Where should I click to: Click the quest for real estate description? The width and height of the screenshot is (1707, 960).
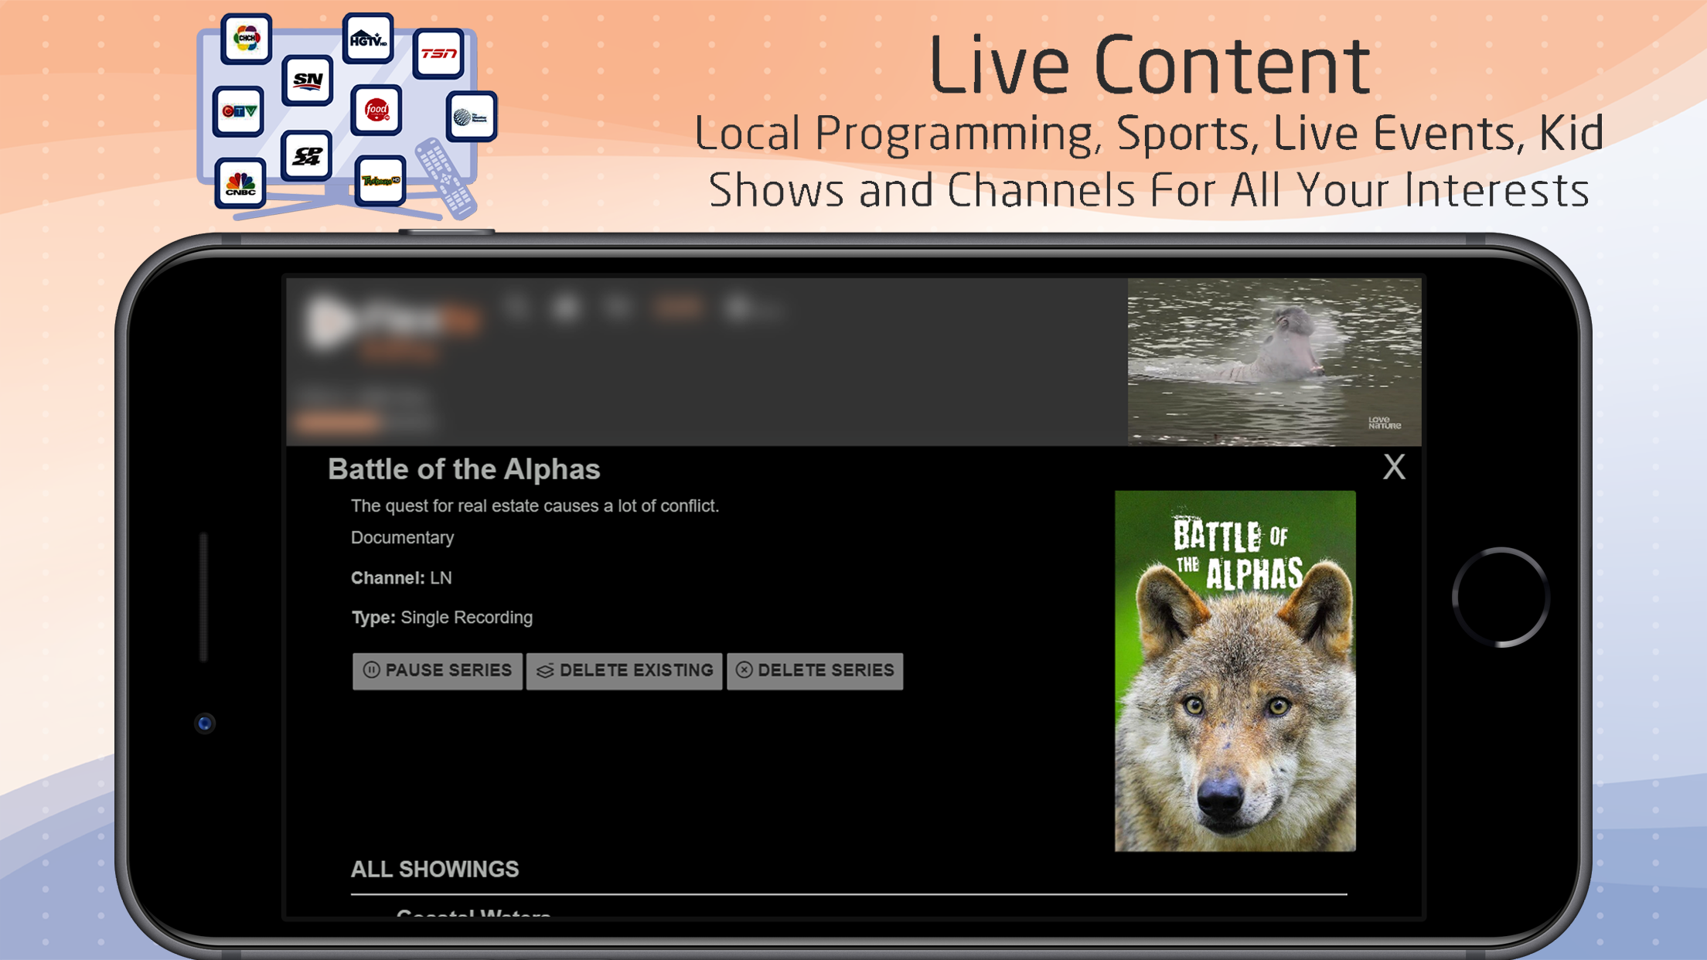[535, 506]
